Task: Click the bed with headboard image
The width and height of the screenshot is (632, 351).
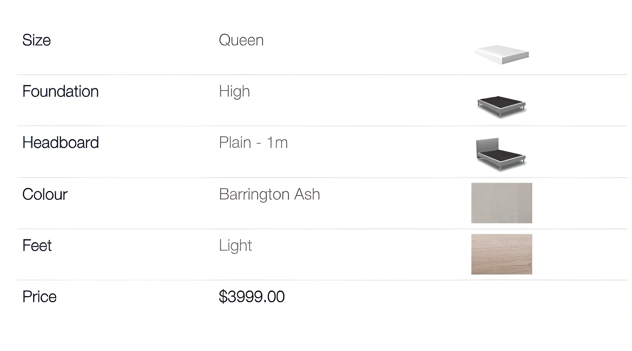Action: pos(501,154)
